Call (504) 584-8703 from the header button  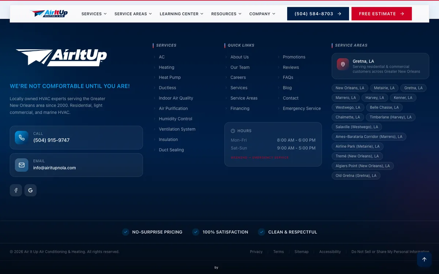point(318,14)
